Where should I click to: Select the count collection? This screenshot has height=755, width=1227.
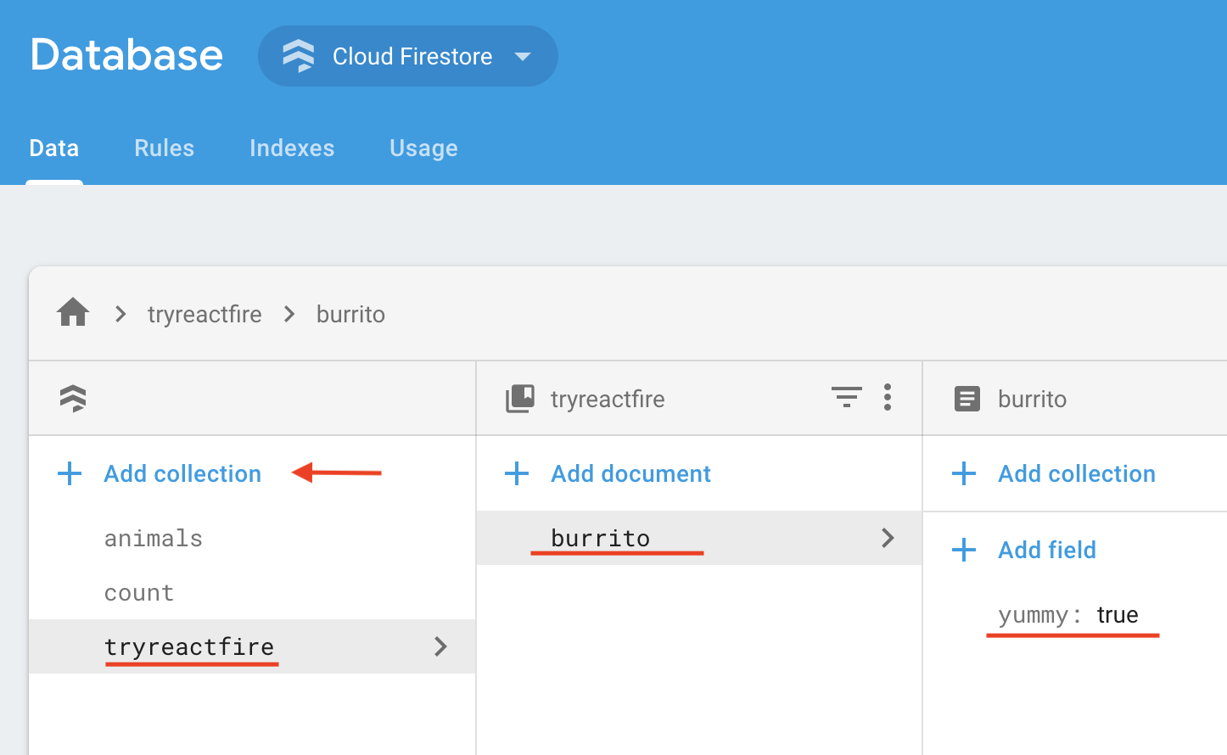coord(138,593)
